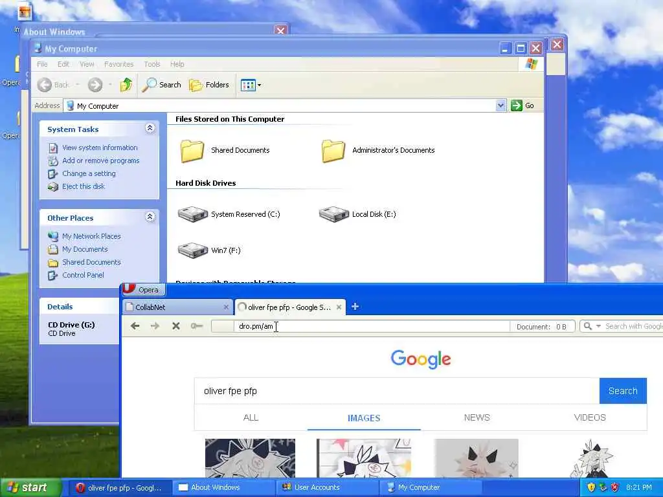Click the Forward arrow in My Computer

tap(95, 85)
